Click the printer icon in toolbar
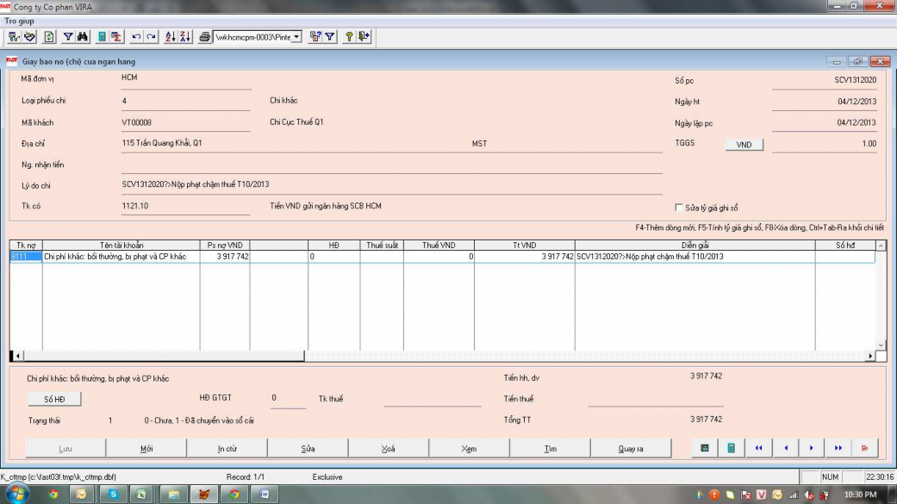Screen dimensions: 897x504 point(205,37)
